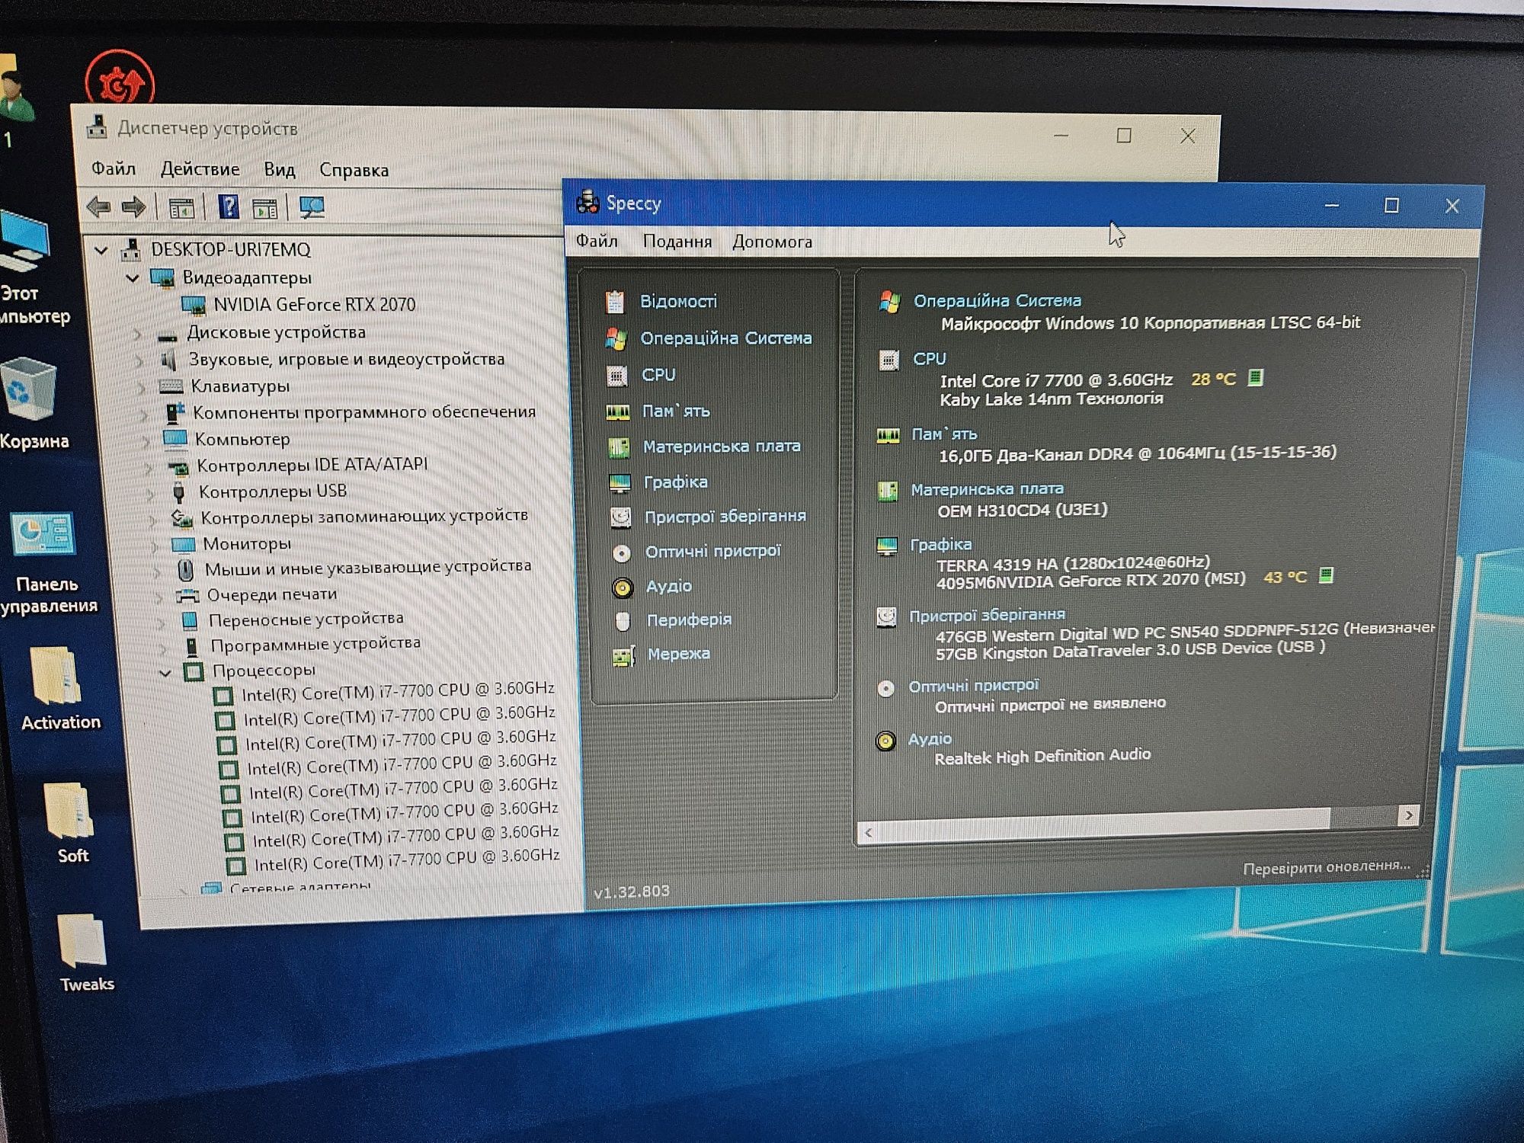This screenshot has width=1524, height=1143.
Task: Click the Корзина recycle bin desktop icon
Action: (x=30, y=404)
